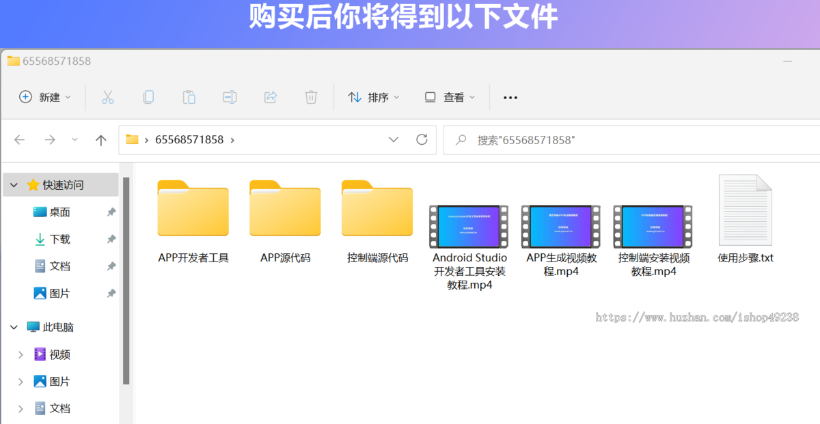The width and height of the screenshot is (820, 424).
Task: Open the APP源代码 folder
Action: tap(286, 222)
